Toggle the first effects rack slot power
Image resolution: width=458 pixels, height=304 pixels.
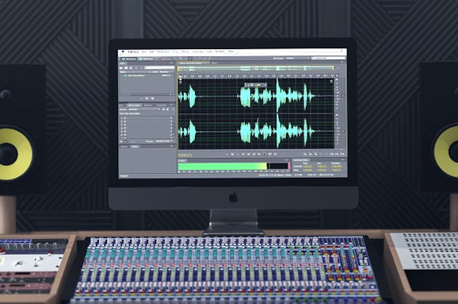coord(122,118)
